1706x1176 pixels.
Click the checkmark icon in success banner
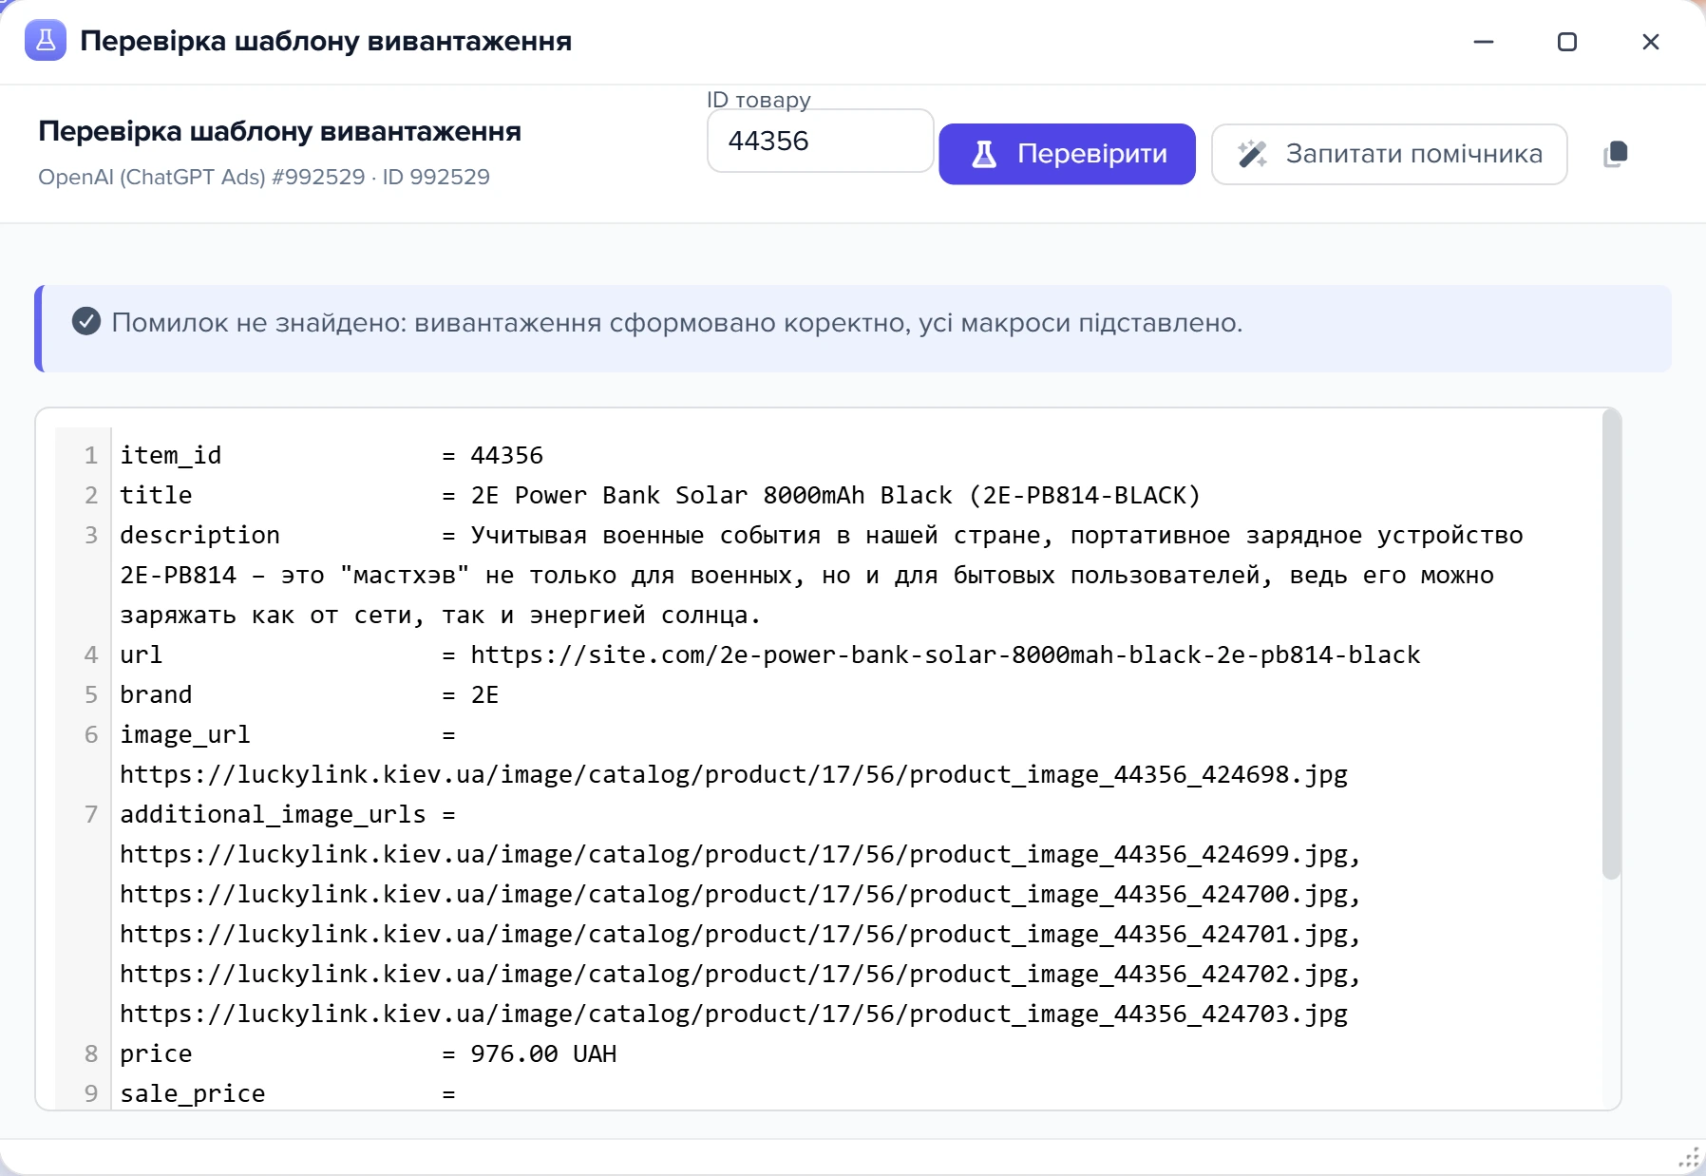(x=86, y=322)
